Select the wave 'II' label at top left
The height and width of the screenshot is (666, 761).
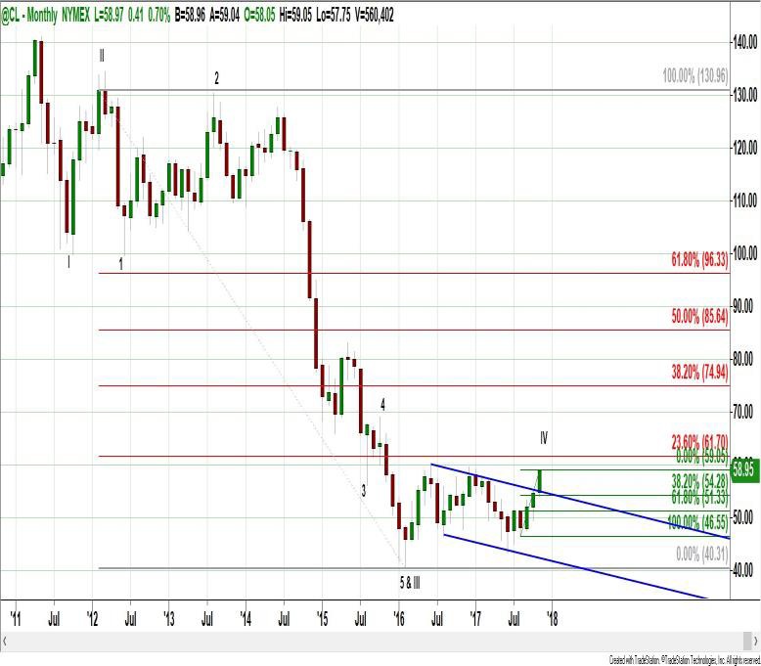[102, 56]
